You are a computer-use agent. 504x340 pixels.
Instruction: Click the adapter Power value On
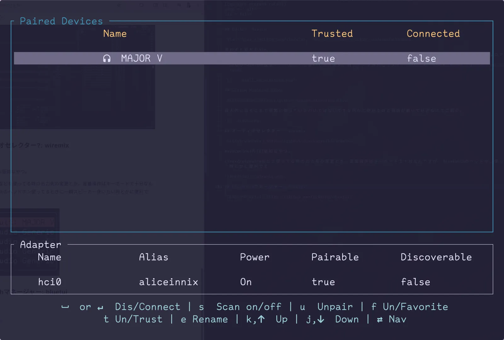point(246,282)
